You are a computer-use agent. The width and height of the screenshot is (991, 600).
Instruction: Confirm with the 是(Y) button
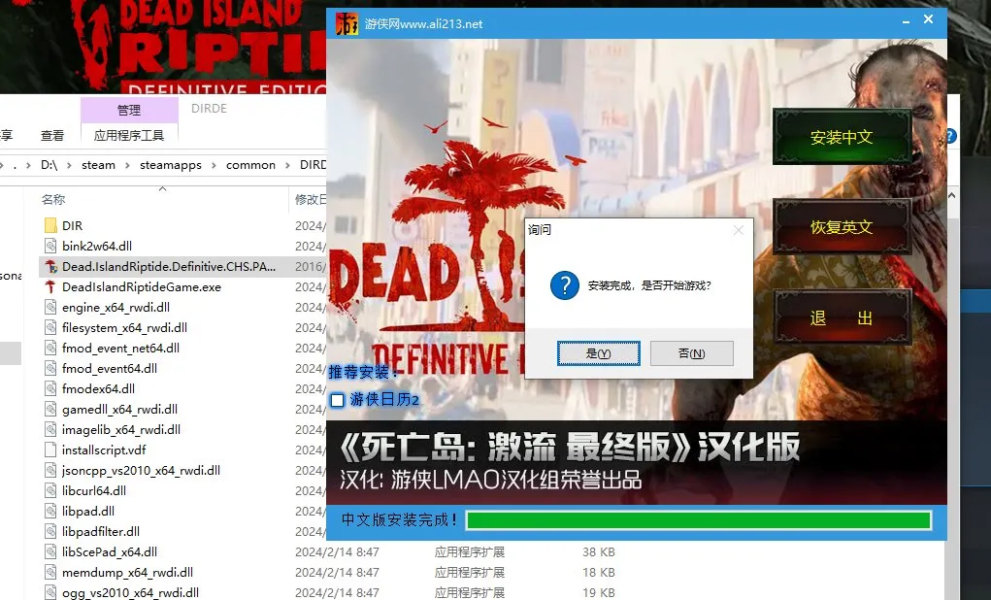click(598, 353)
